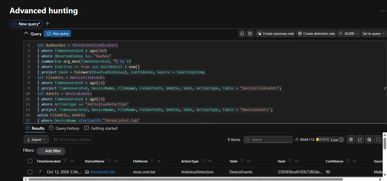Click the horizontal results scrollbar
Screen dimensions: 387x181
(185, 179)
